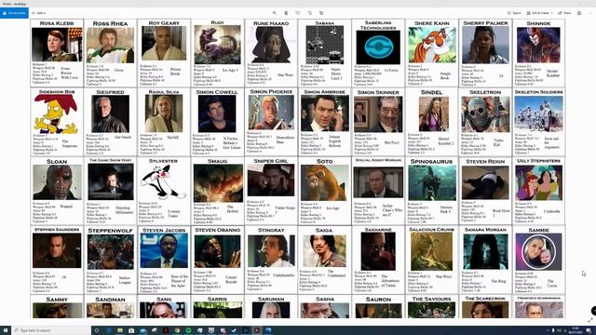Click the zoom magnifier icon
Screen dimensions: 596x335
(x=275, y=13)
